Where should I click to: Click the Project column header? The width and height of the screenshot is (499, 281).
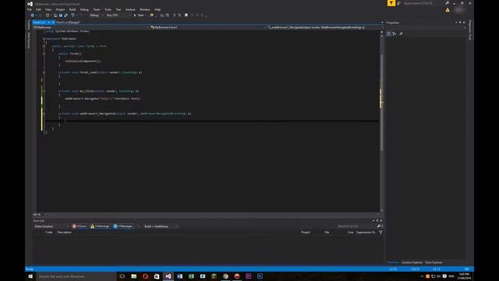pyautogui.click(x=306, y=233)
